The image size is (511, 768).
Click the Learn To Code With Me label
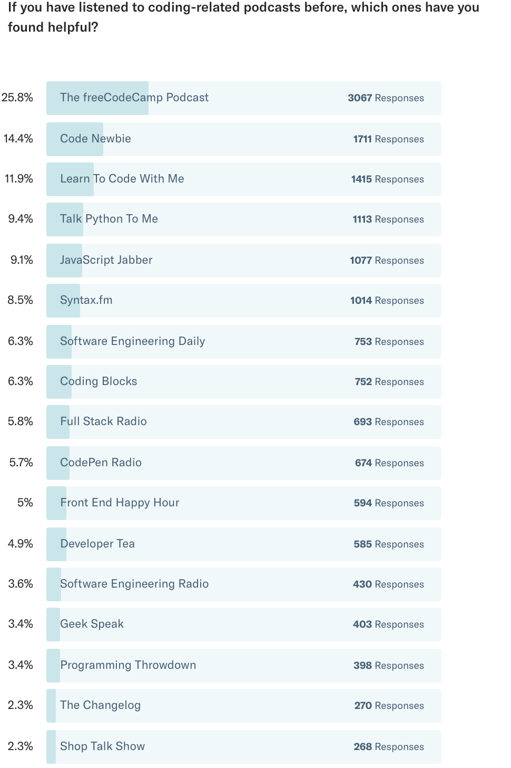point(122,179)
